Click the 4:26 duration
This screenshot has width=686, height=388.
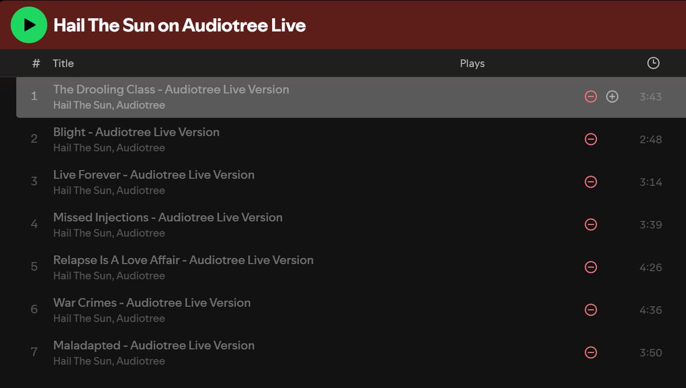point(651,268)
